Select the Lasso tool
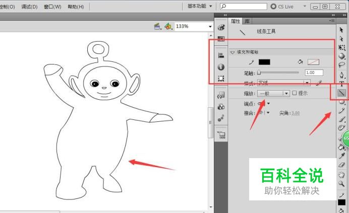 pyautogui.click(x=341, y=64)
